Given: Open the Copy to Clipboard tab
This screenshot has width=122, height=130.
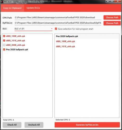Looking at the screenshot, I should click(x=12, y=8).
